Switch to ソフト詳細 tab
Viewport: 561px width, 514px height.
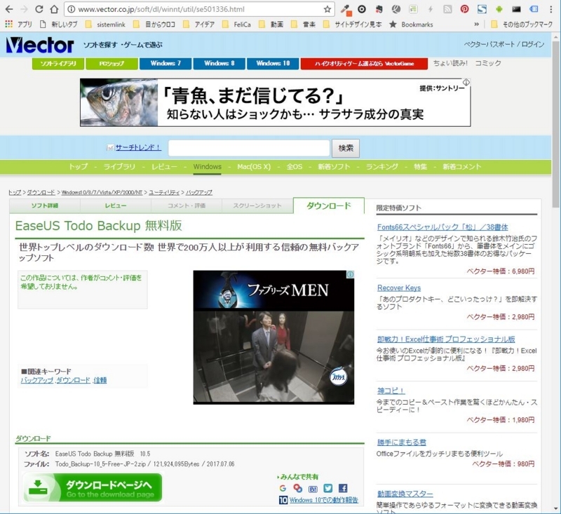[45, 205]
